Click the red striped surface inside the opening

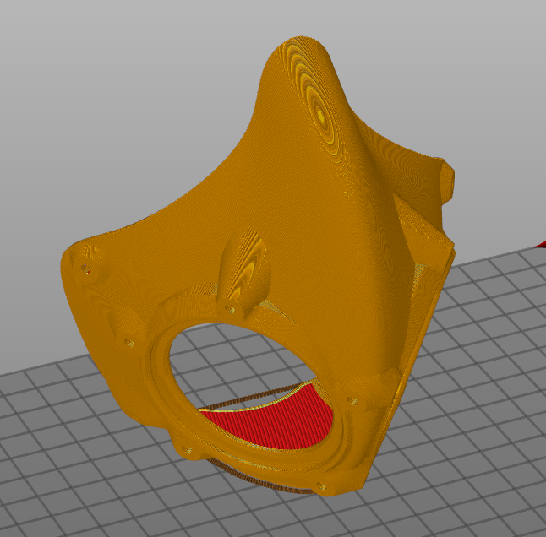point(275,420)
